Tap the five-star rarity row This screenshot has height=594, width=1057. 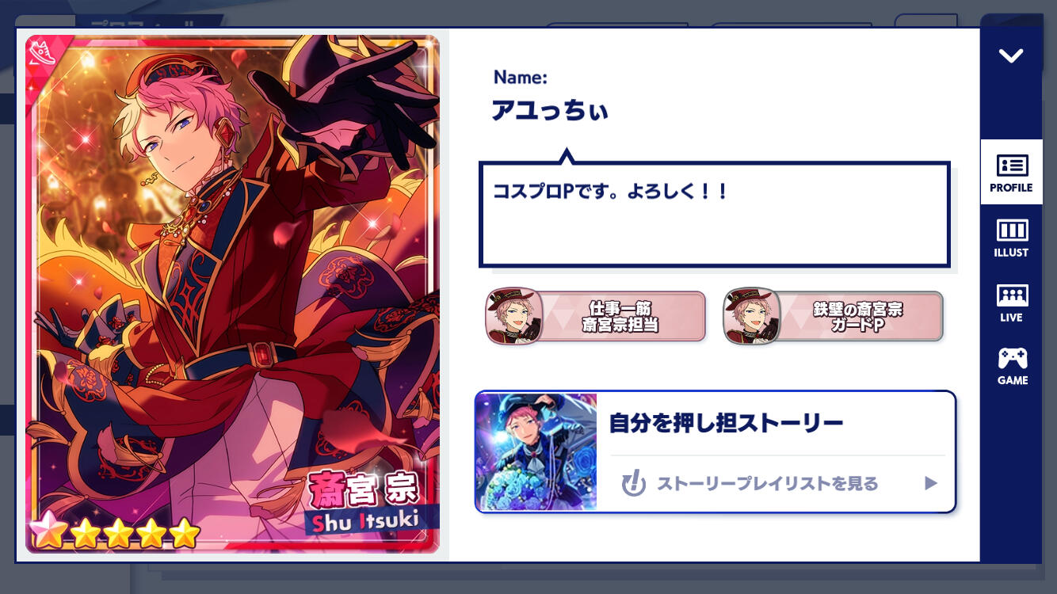tap(115, 532)
